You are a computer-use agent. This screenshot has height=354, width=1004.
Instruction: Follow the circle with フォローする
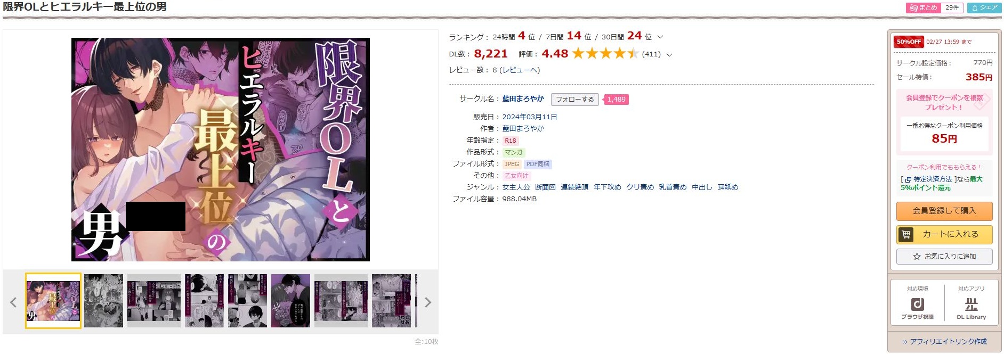tap(574, 100)
